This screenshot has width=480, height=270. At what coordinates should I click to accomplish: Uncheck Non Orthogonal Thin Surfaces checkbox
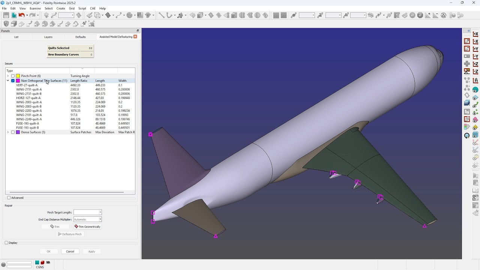pos(13,81)
